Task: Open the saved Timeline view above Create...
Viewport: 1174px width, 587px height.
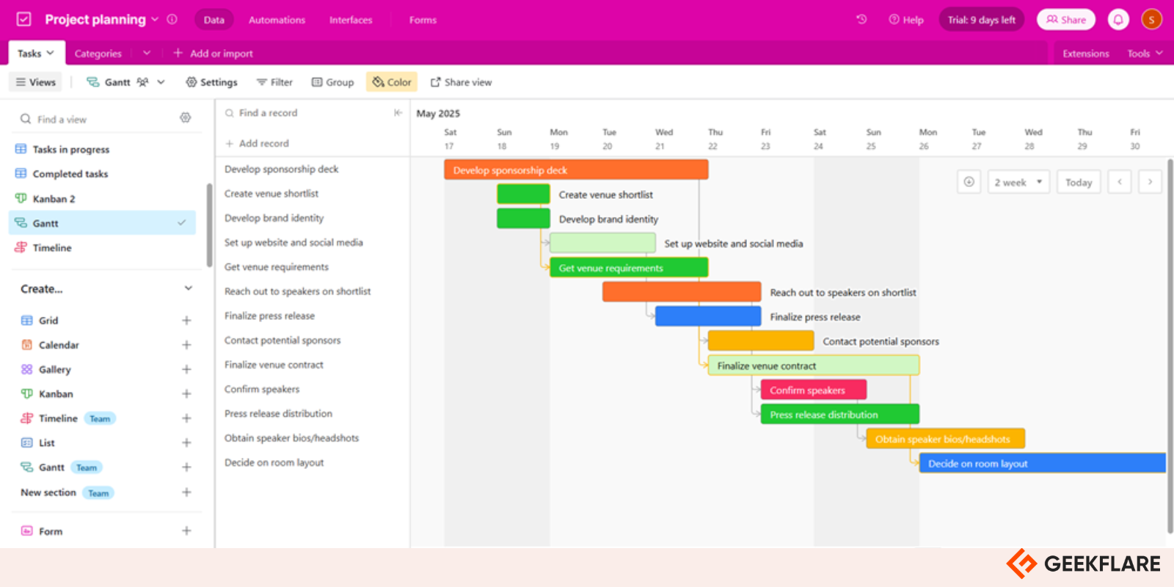Action: point(103,248)
